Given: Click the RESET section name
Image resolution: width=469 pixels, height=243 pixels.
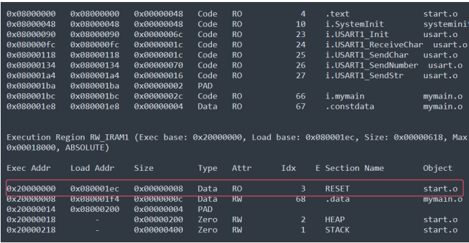Looking at the screenshot, I should [x=338, y=189].
